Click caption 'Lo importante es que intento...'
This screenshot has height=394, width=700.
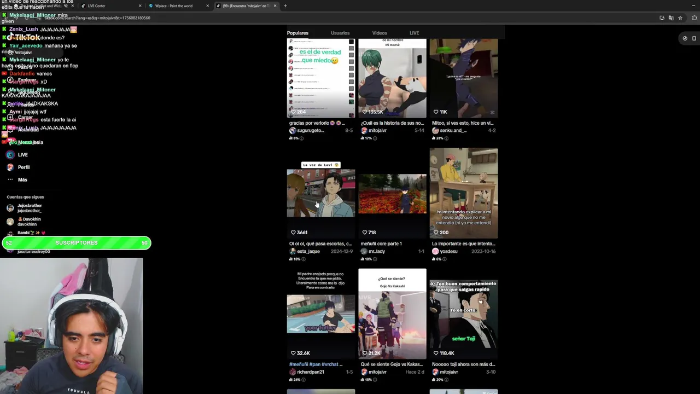[x=463, y=244]
